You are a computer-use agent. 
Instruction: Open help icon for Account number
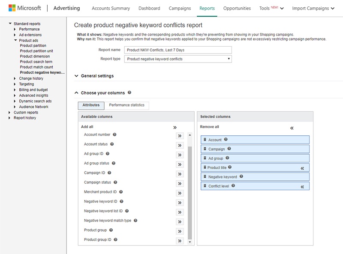[114, 134]
